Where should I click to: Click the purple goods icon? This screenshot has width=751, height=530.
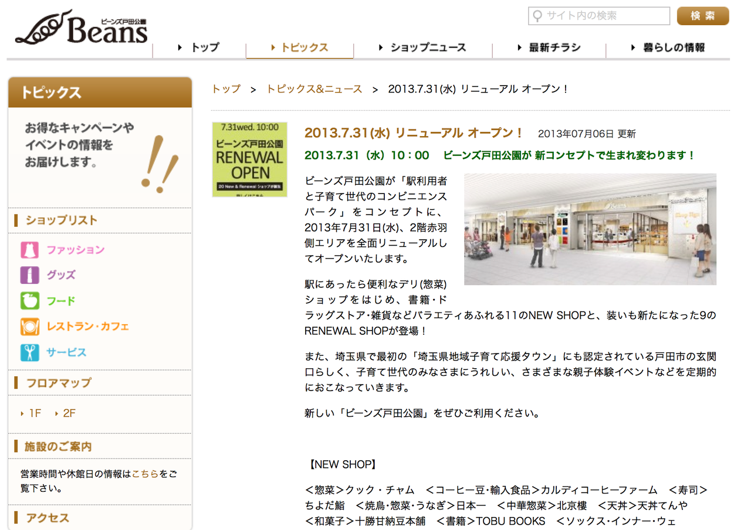(x=29, y=275)
